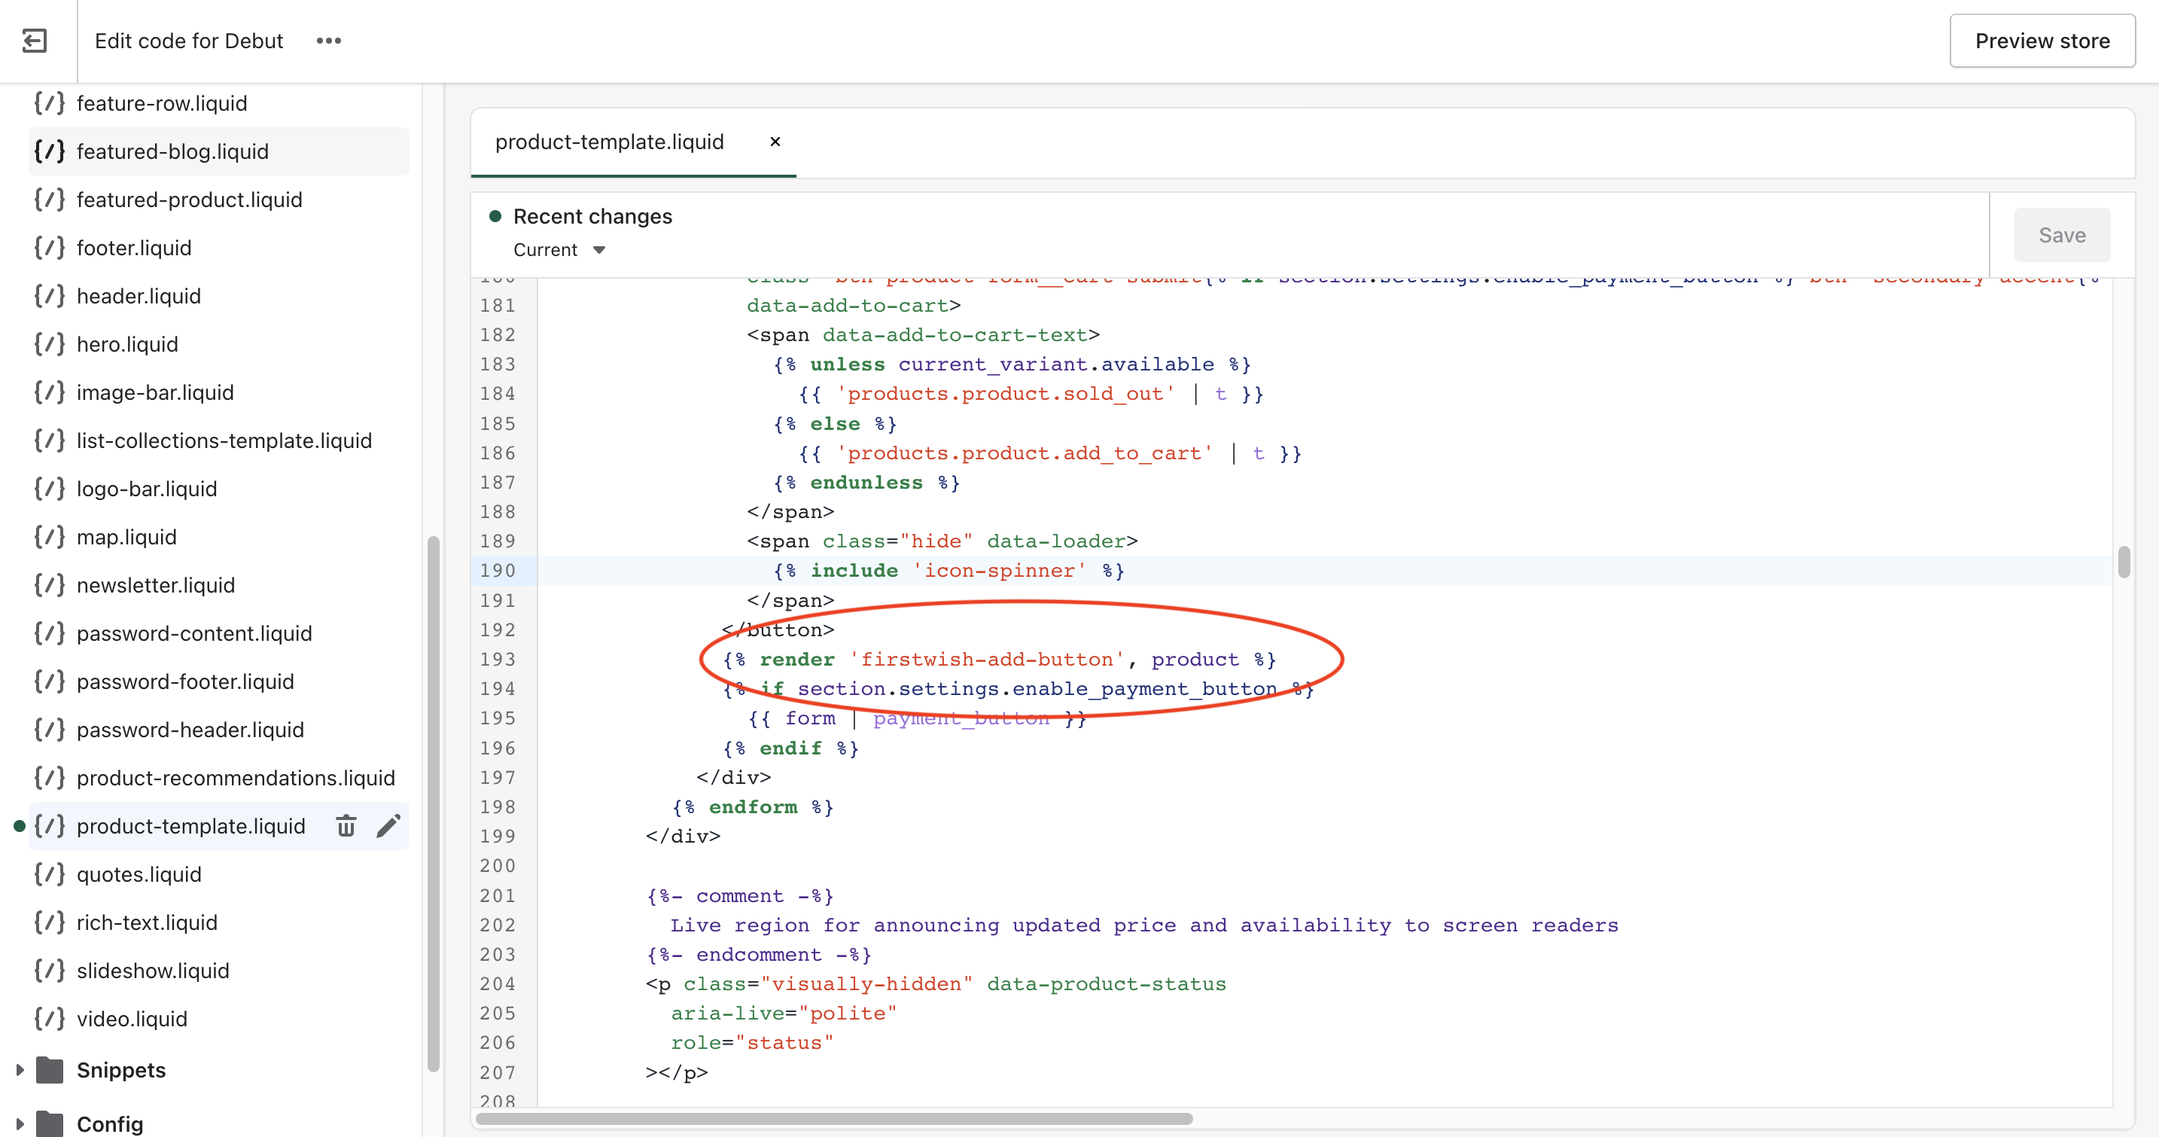
Task: Click the Preview store button
Action: (x=2042, y=40)
